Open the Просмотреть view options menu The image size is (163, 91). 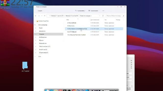click(x=94, y=11)
